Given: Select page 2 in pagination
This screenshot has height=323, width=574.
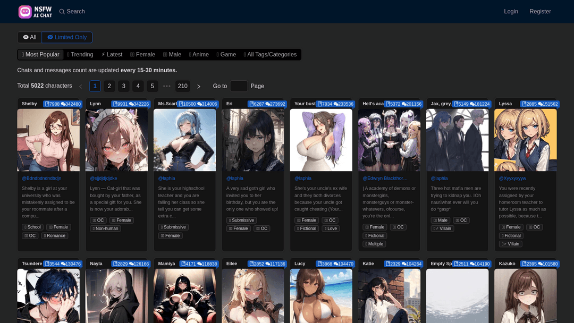Looking at the screenshot, I should coord(109,86).
